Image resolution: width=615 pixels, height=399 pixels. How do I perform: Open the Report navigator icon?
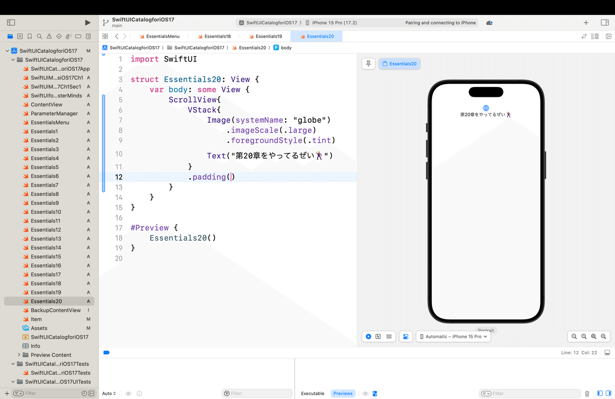tap(88, 36)
